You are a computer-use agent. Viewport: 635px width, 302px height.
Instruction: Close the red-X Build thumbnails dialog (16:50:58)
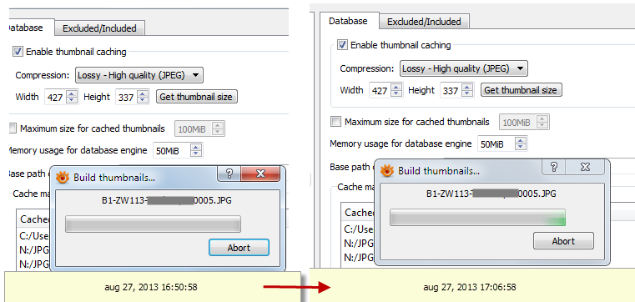tap(260, 174)
